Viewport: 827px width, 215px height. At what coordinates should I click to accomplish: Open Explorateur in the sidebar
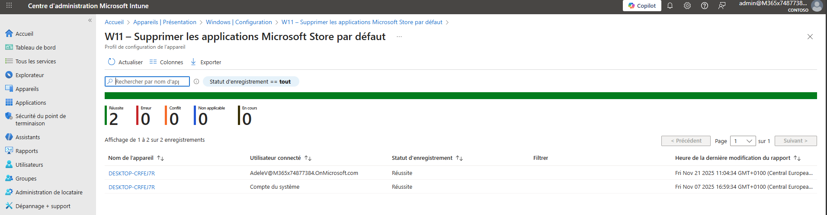point(29,75)
